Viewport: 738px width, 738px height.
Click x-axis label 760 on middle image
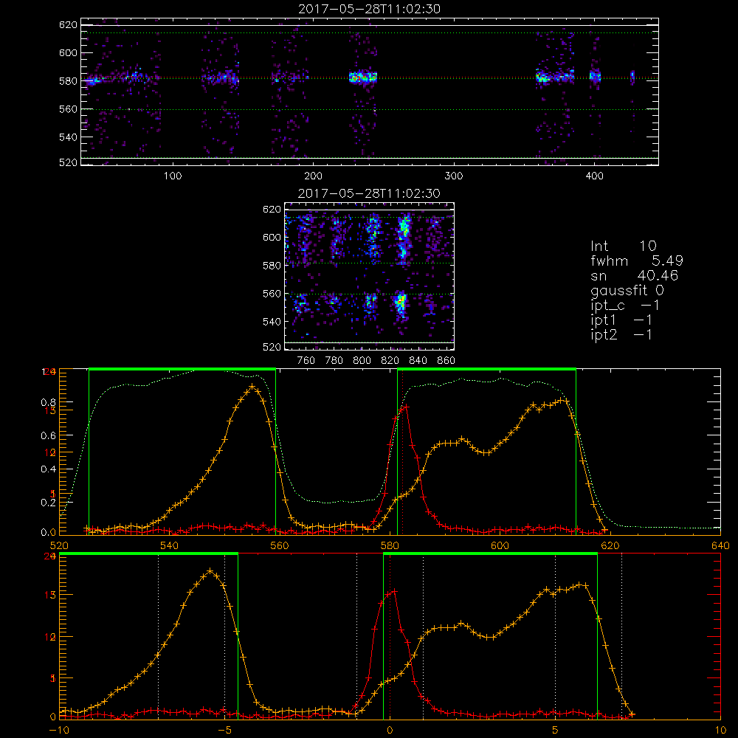[x=306, y=361]
